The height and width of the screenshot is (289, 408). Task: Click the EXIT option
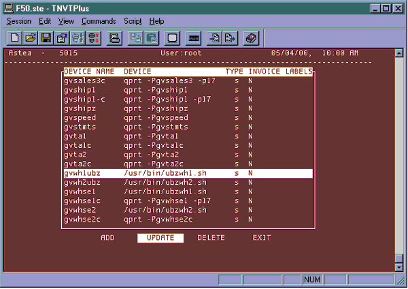[262, 238]
